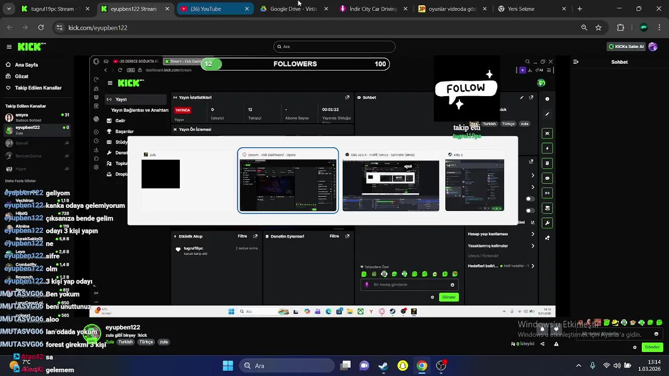Click the eyupben122 channel in sidebar list
669x376 pixels.
[x=37, y=130]
